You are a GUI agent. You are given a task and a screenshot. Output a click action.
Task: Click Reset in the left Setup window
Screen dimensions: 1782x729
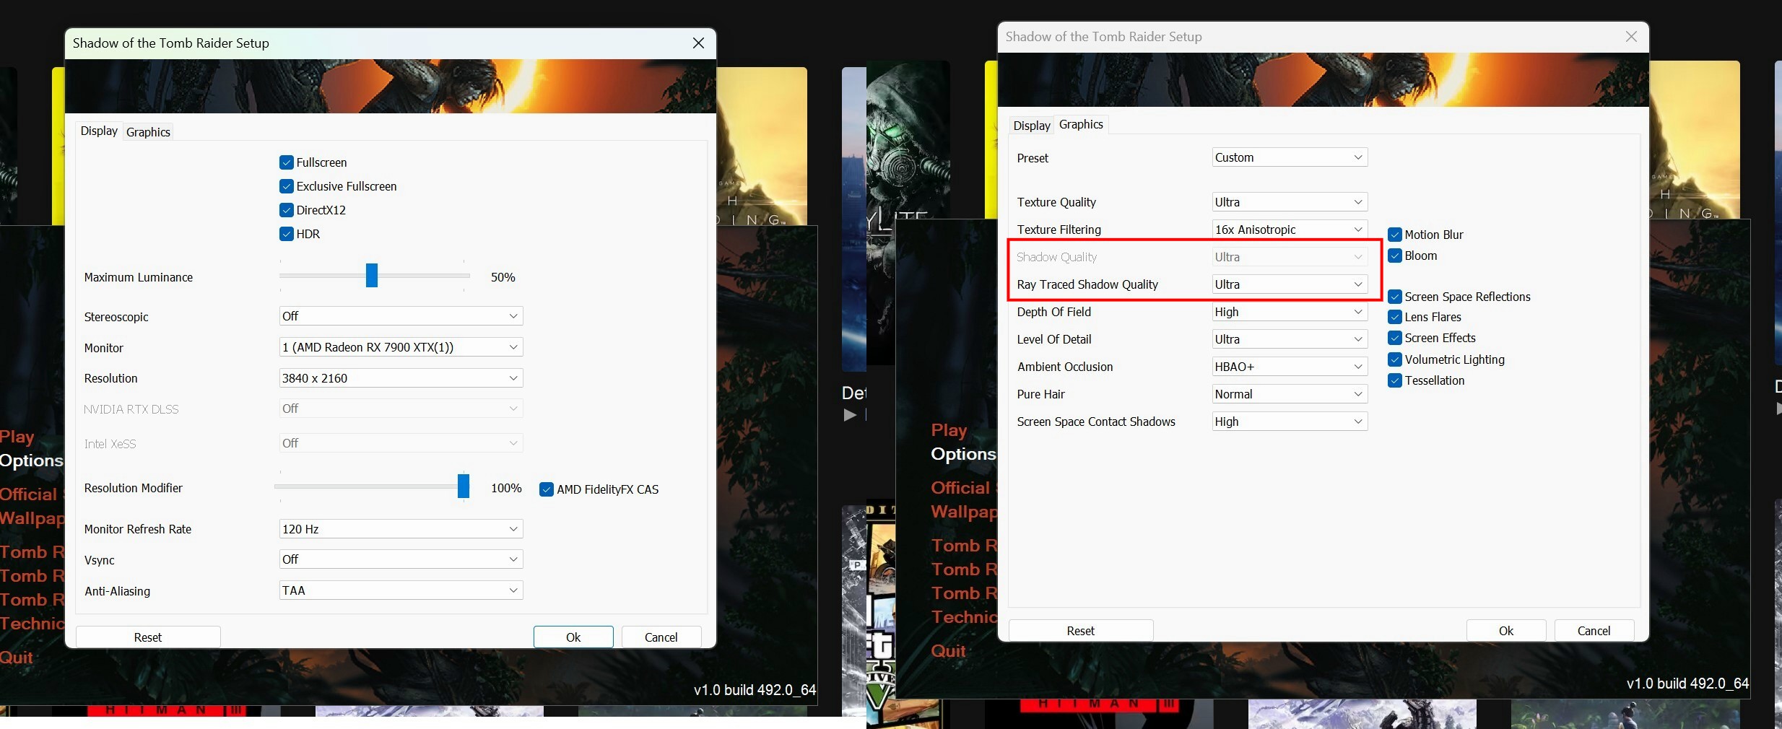(x=148, y=637)
